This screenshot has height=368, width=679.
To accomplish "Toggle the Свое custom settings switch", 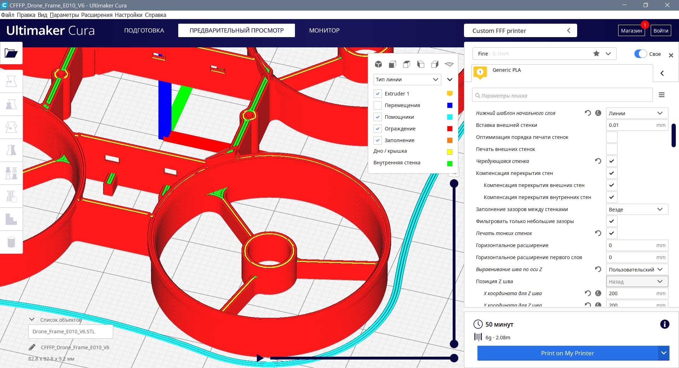I will (640, 54).
